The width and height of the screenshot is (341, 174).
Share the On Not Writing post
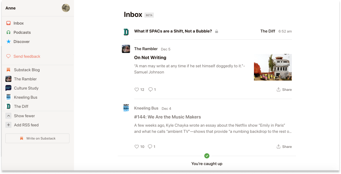284,89
